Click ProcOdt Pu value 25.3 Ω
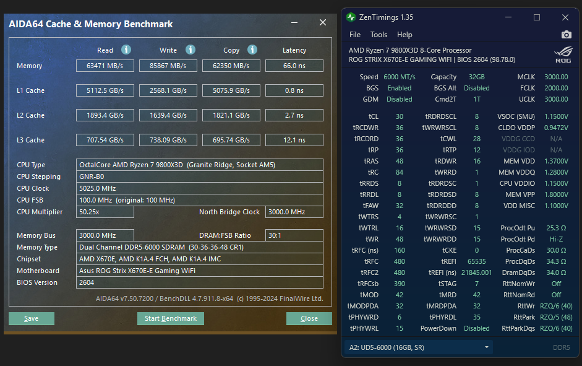Image resolution: width=582 pixels, height=366 pixels. tap(556, 228)
